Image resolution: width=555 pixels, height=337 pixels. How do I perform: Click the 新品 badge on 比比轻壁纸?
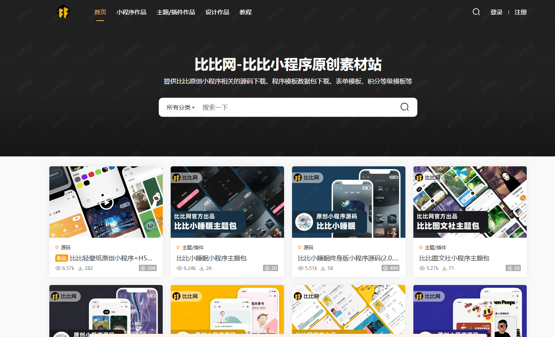62,258
